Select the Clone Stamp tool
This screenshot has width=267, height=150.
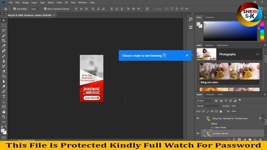point(4,61)
